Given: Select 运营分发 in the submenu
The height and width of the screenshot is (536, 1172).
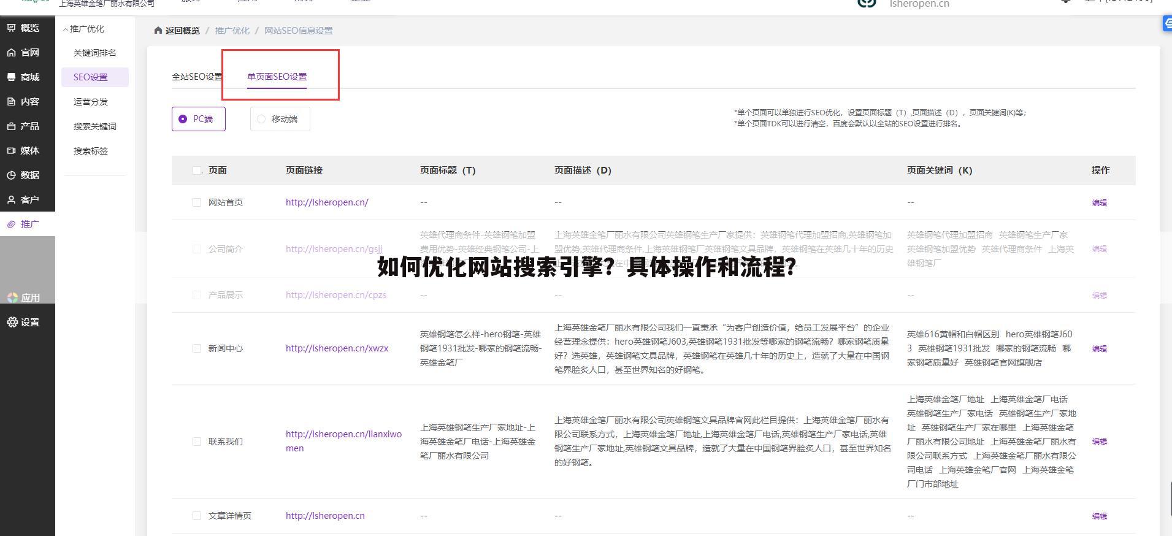Looking at the screenshot, I should click(91, 102).
